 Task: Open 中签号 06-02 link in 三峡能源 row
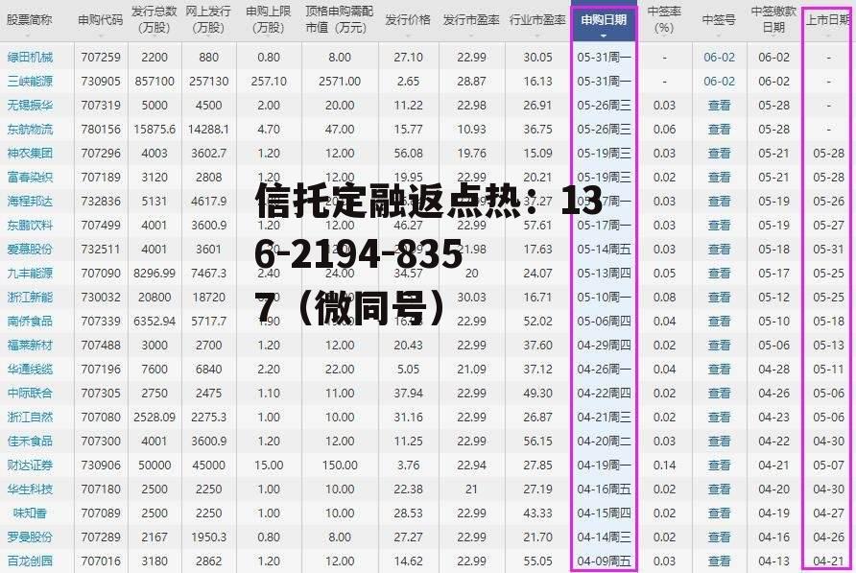719,81
